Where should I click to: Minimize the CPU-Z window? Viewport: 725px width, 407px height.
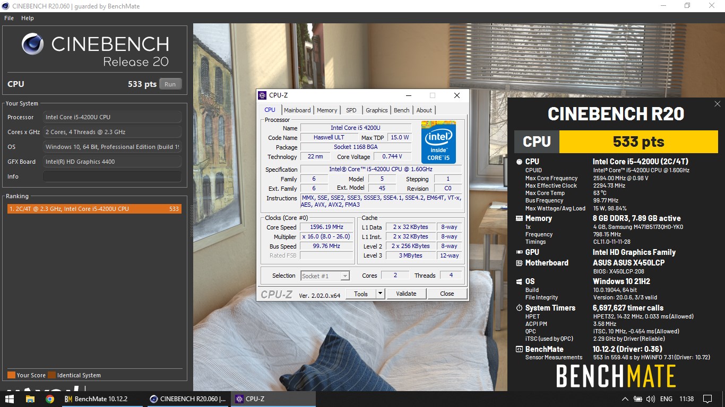409,95
